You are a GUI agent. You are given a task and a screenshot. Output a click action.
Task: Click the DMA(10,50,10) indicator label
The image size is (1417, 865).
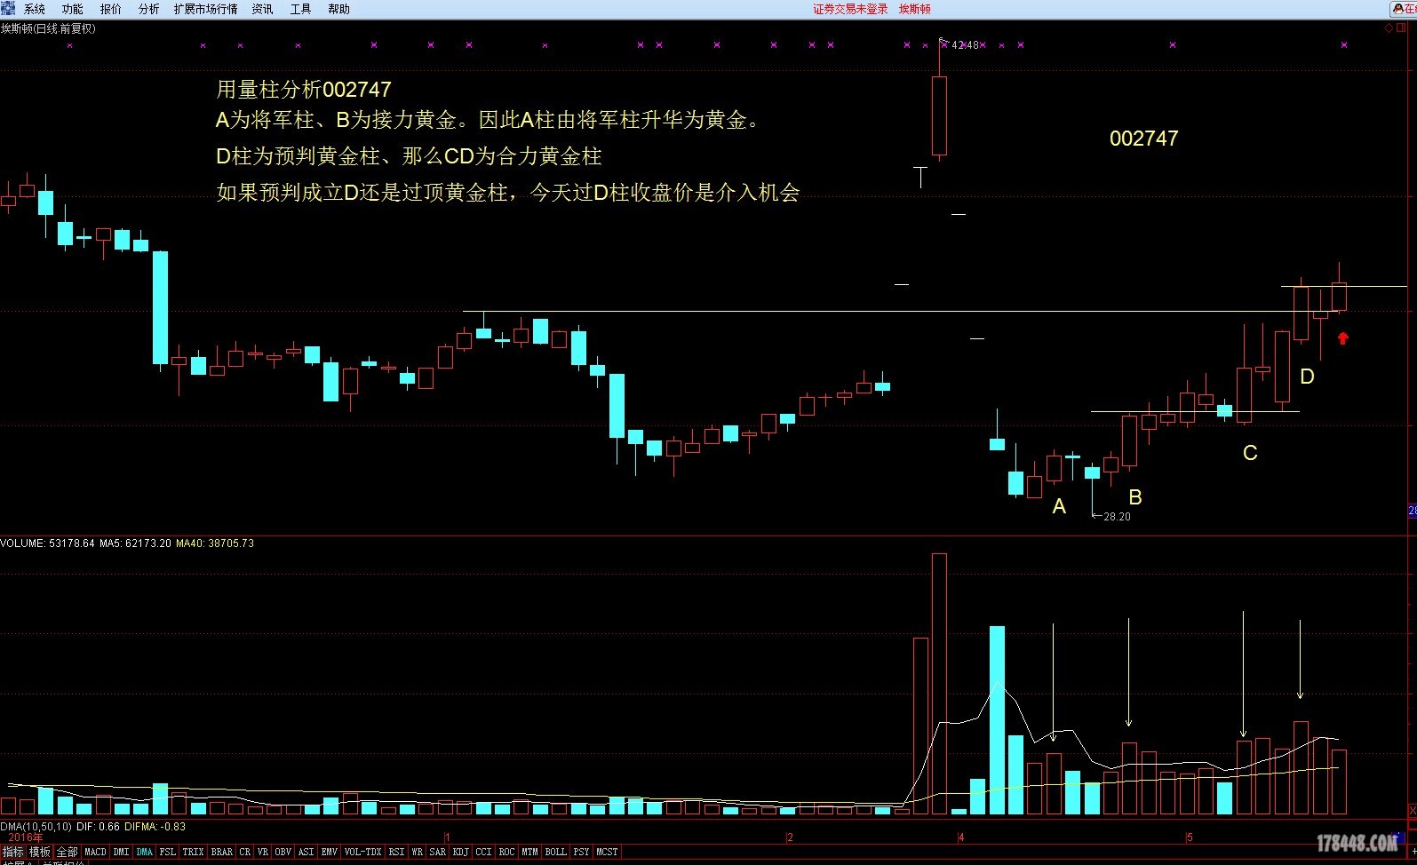point(36,827)
